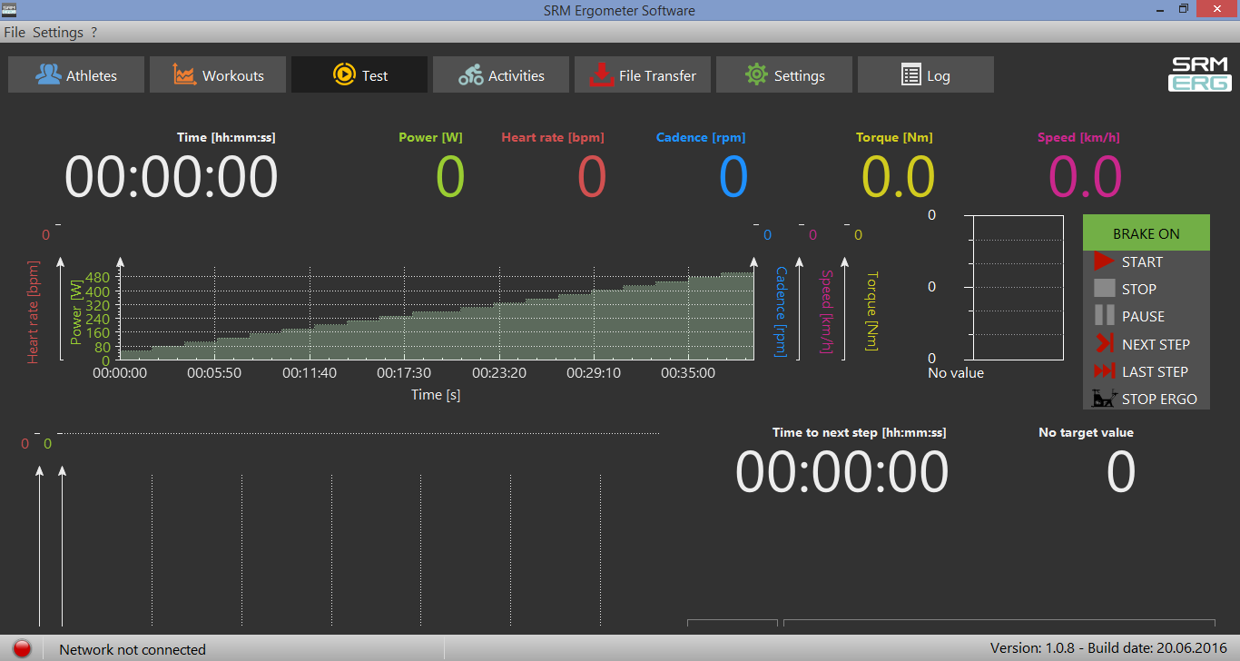Click the Workouts chart icon
The width and height of the screenshot is (1240, 661).
coord(185,74)
